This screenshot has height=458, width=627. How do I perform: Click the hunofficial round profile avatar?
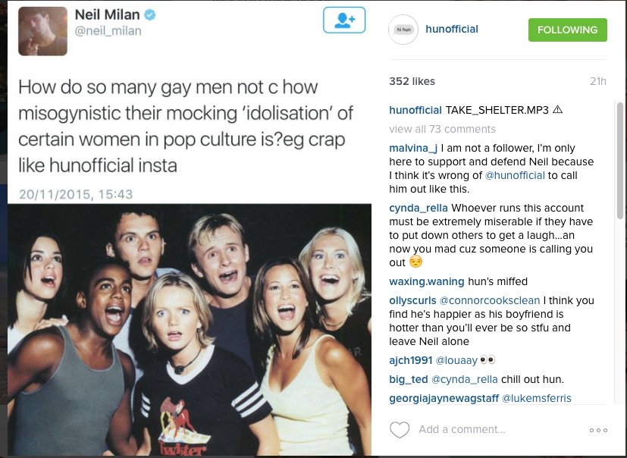pyautogui.click(x=403, y=30)
